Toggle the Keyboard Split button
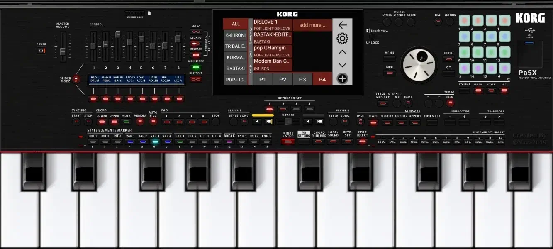Image resolution: width=553 pixels, height=249 pixels. 361,122
